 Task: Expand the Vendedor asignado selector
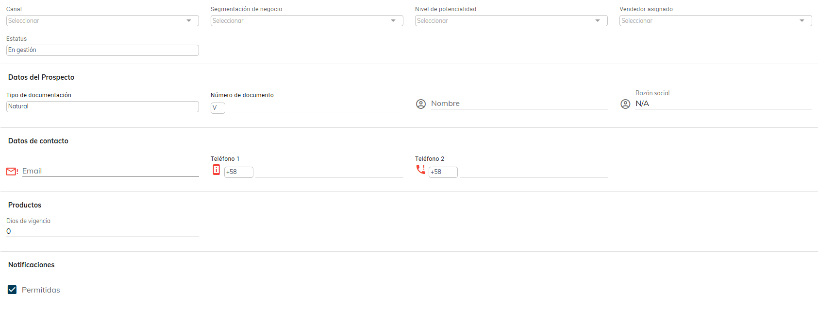(x=716, y=21)
